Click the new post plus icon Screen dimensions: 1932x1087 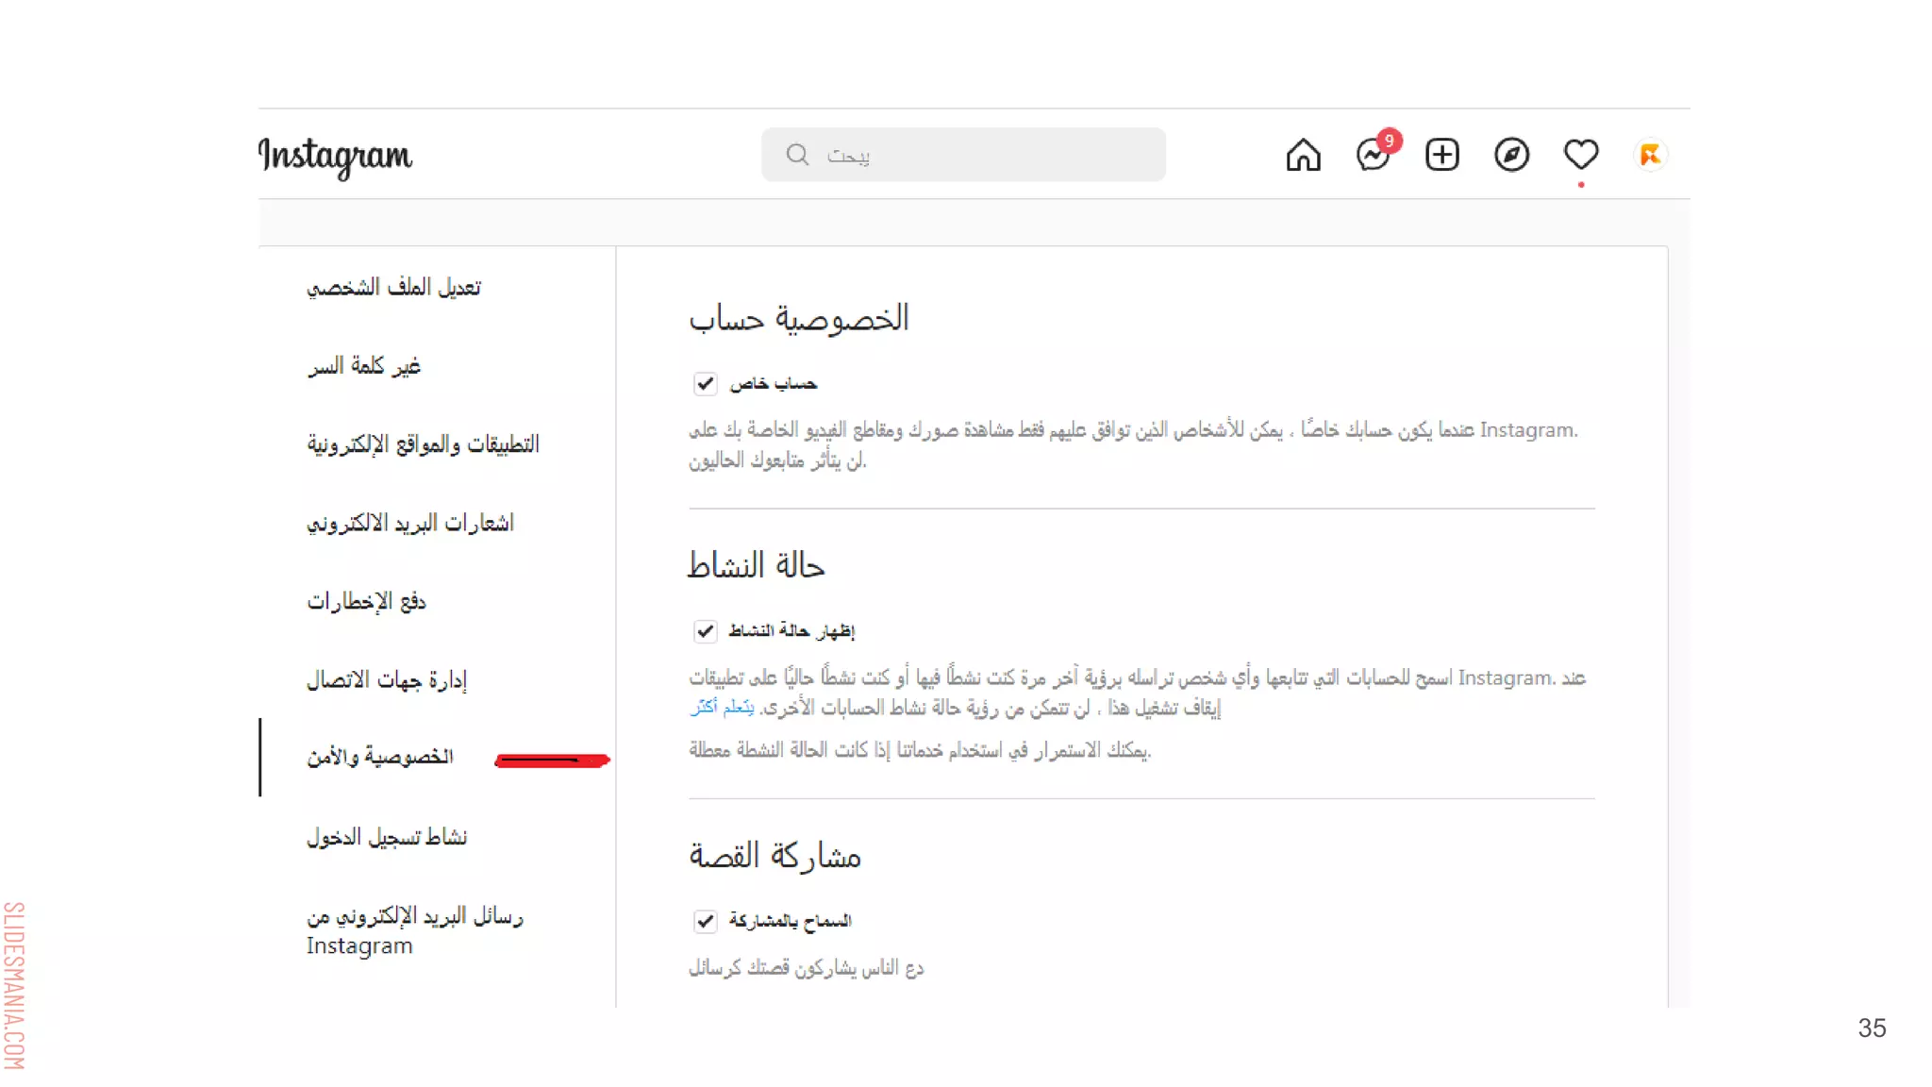1441,155
